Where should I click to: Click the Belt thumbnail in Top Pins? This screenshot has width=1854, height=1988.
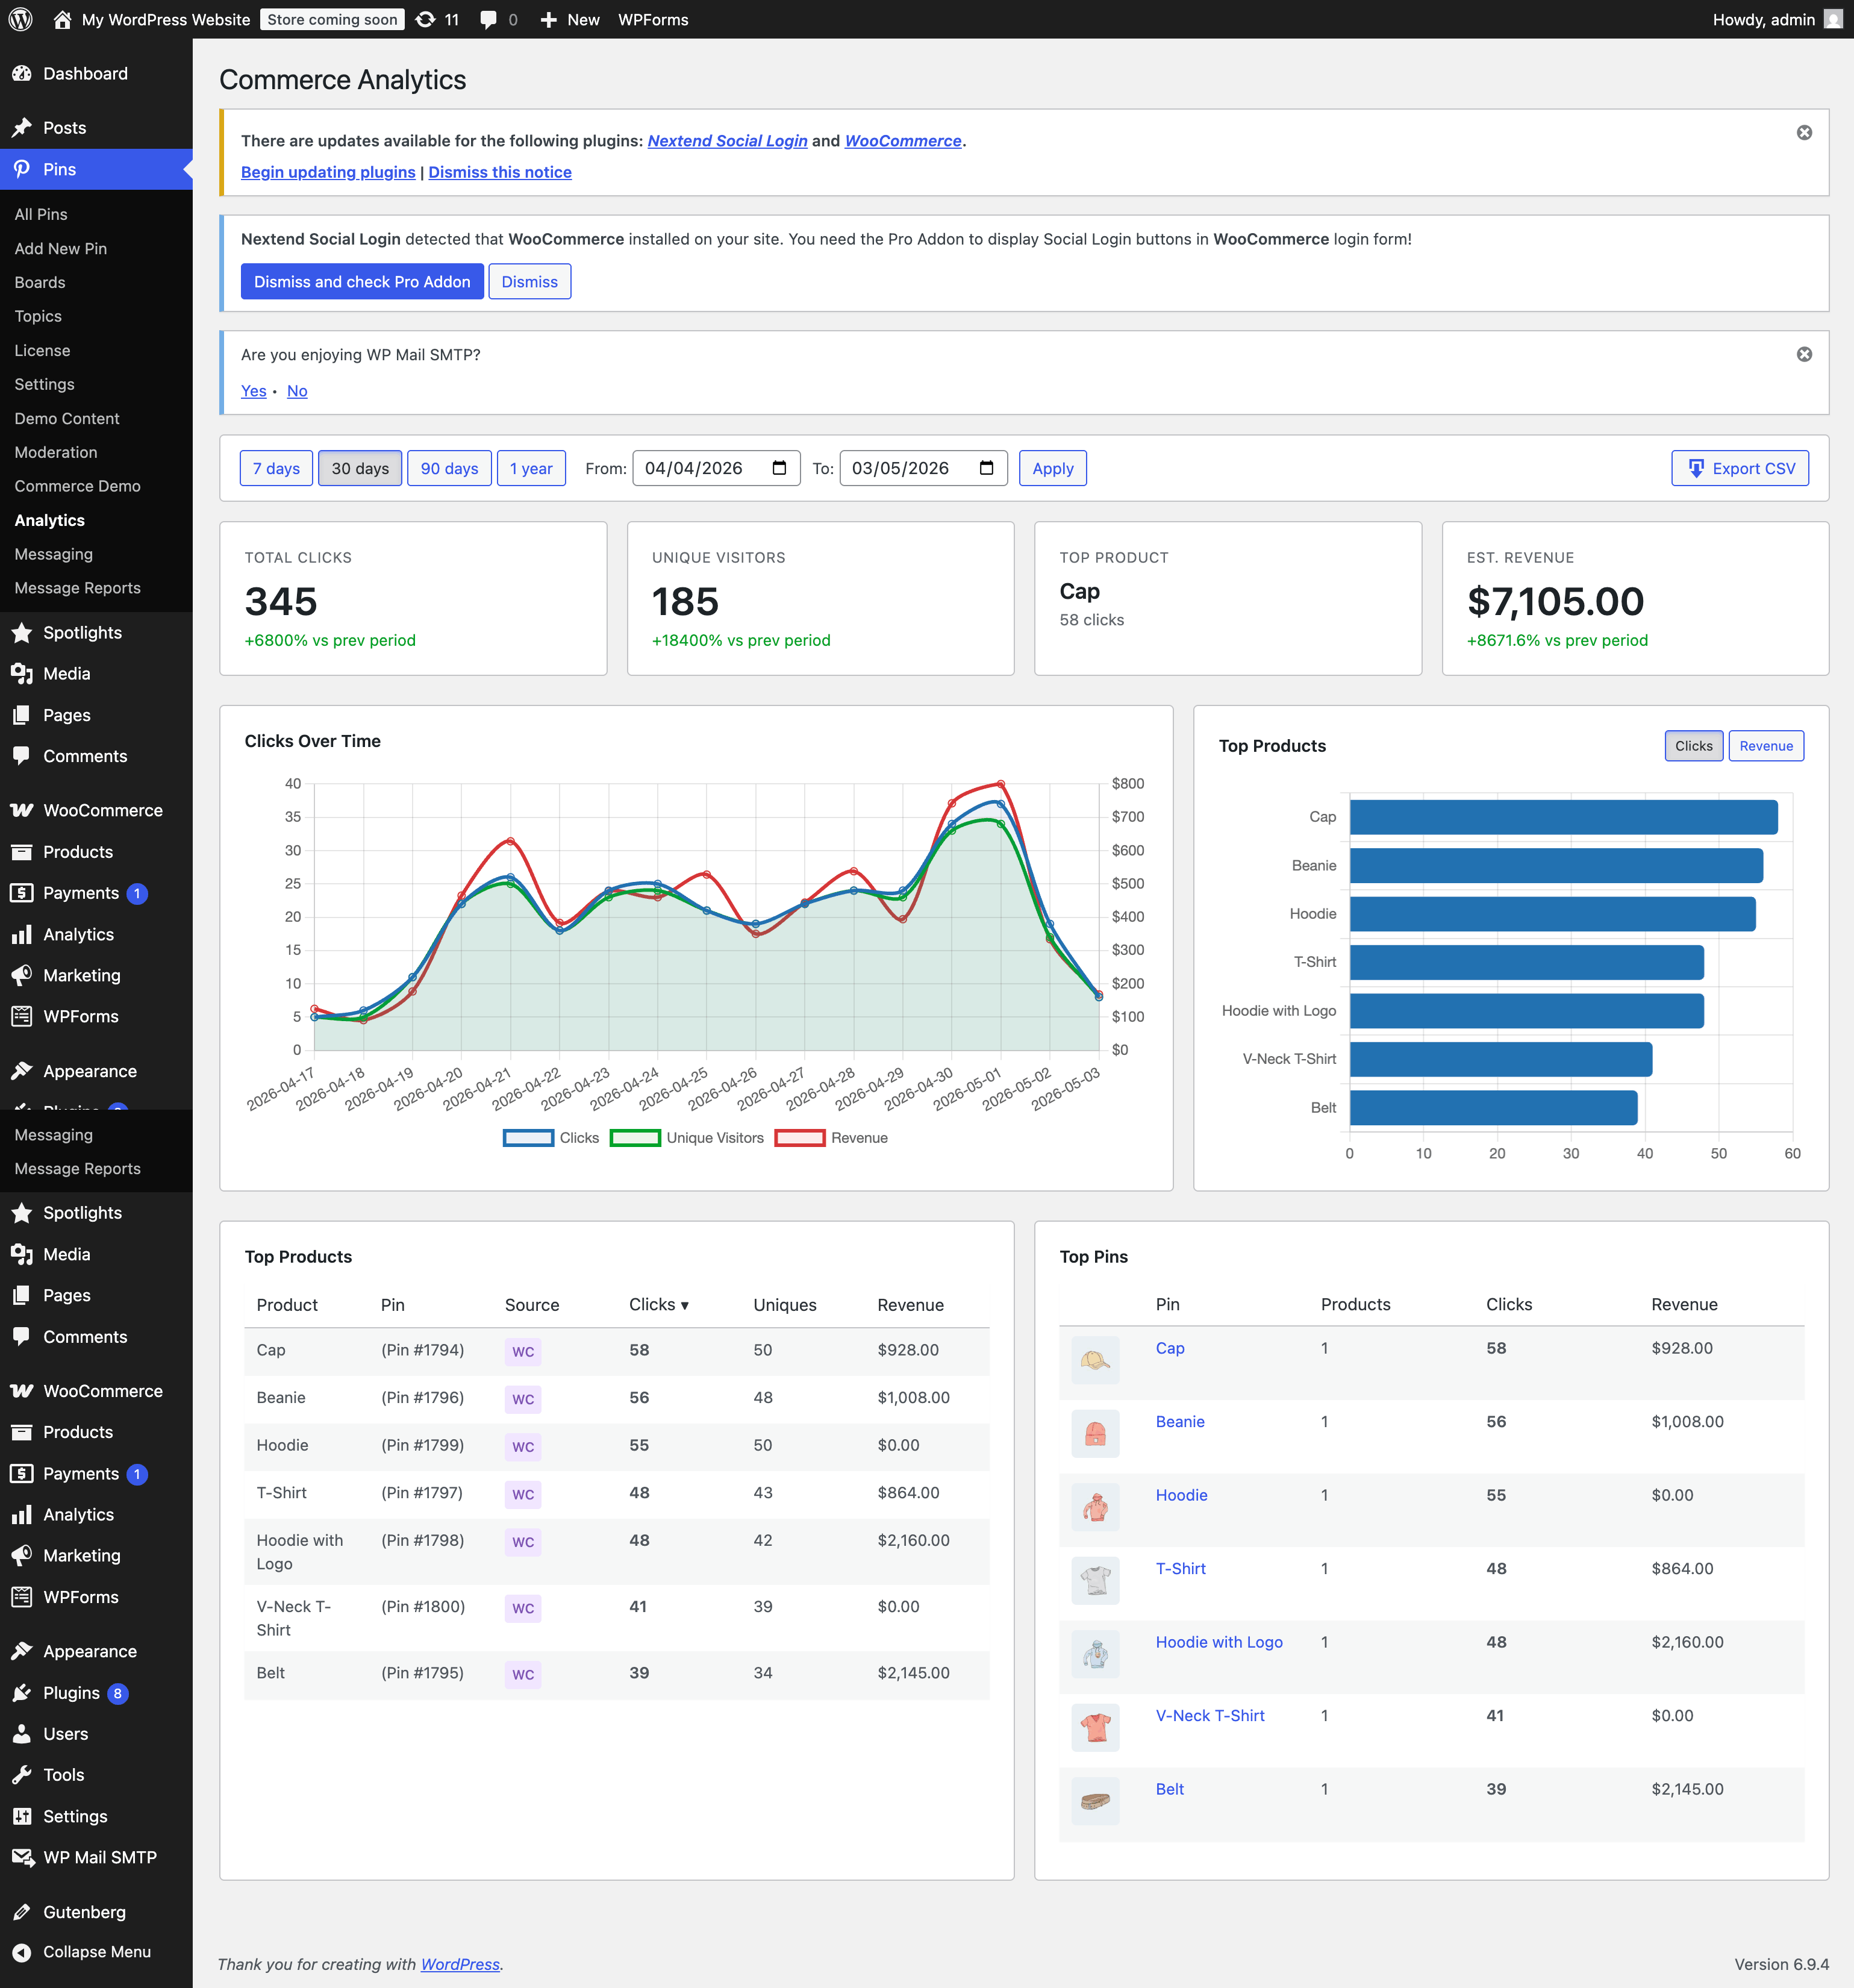click(x=1095, y=1801)
